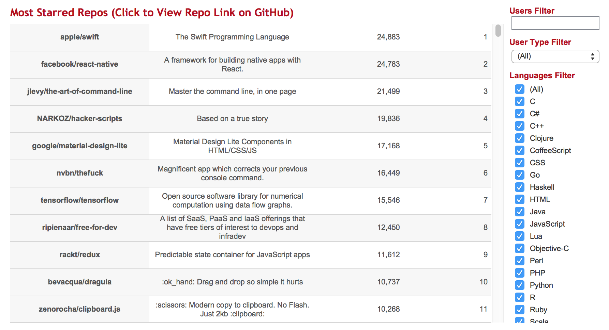Click the Open source software library description
This screenshot has width=609, height=330.
[232, 200]
